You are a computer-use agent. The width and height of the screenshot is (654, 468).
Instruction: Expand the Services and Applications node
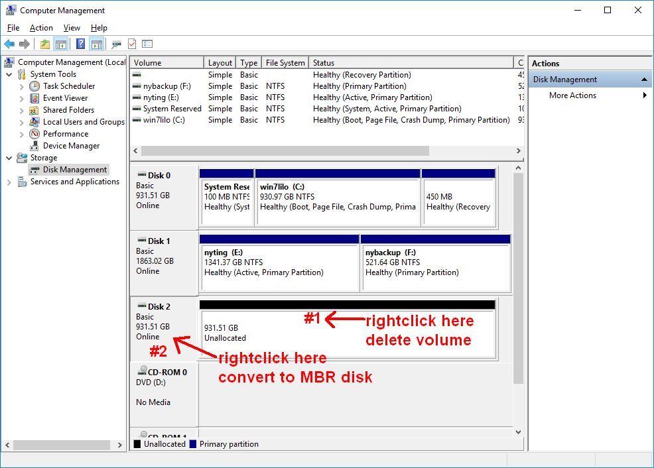(x=9, y=182)
